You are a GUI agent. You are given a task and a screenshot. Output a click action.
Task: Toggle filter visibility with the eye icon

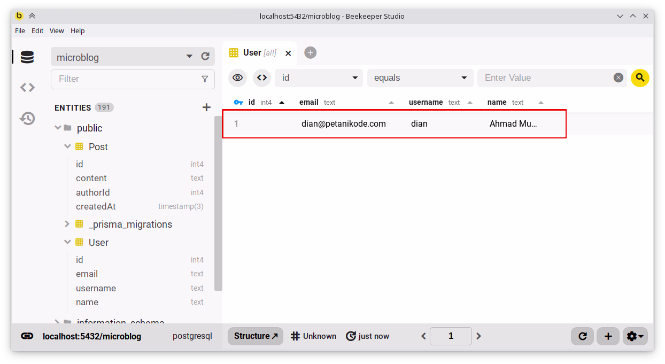point(237,78)
